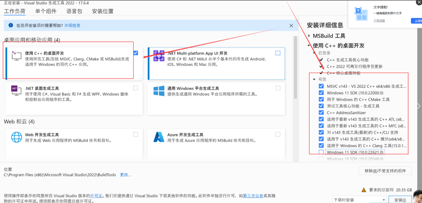Uncheck 使用 C++ 的桌面开发 workload
Viewport: 422px width, 203px height.
click(x=135, y=53)
